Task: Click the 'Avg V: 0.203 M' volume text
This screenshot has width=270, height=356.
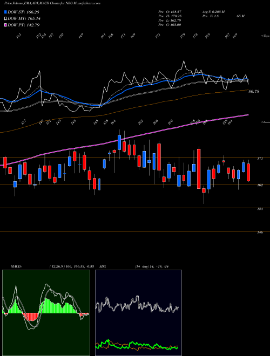Action: point(213,12)
